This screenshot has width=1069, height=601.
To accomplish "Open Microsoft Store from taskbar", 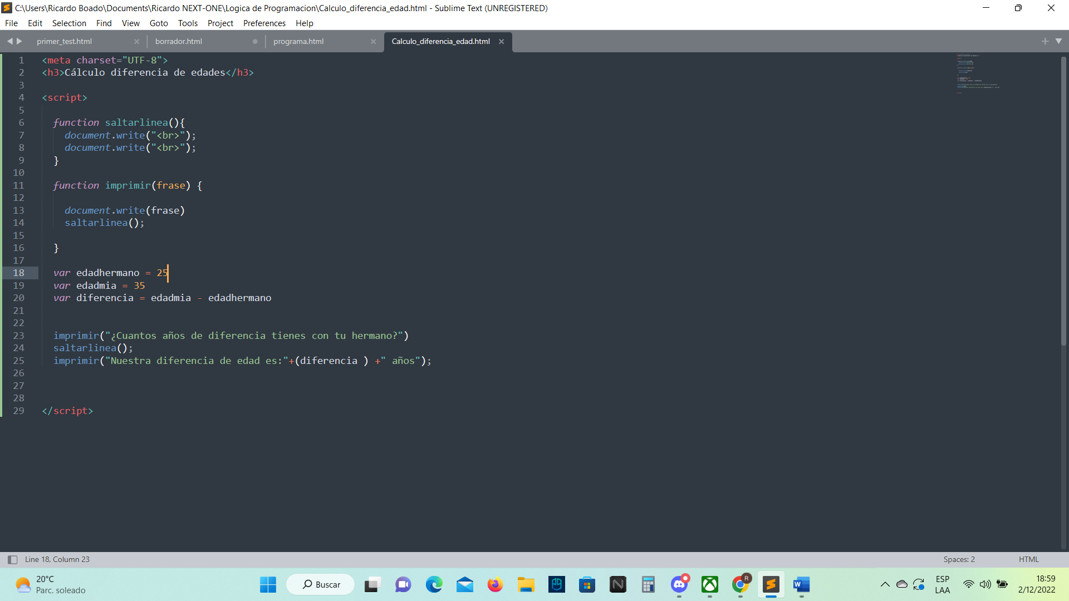I will 587,584.
